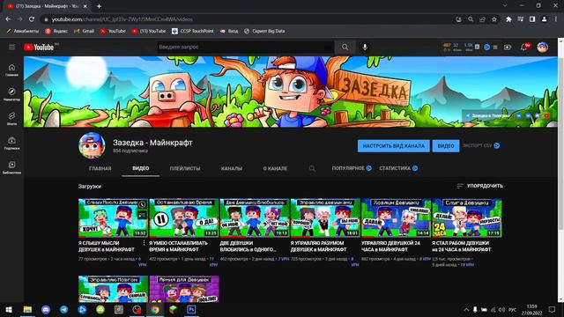Close the Зазедка - Майнкрафт browser tab
Screen dimensions: 564x317
85,6
